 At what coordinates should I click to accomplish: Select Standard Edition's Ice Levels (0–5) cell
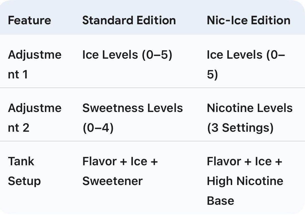click(127, 55)
